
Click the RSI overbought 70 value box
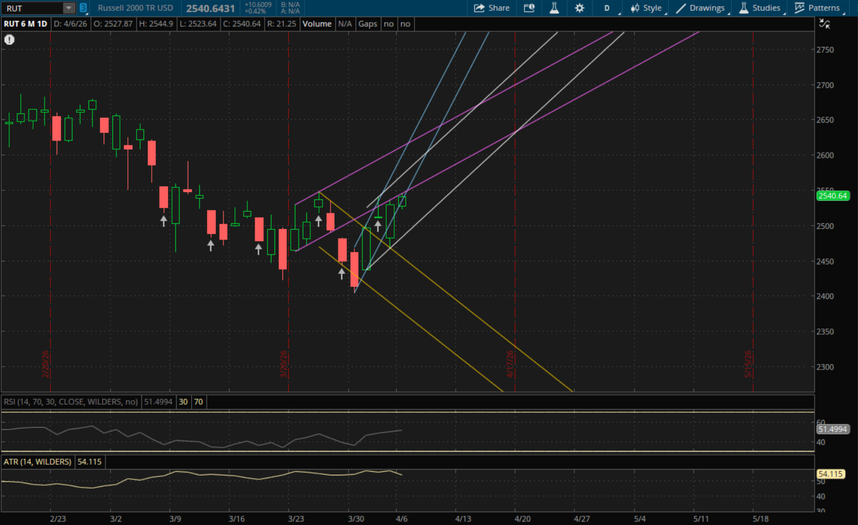pos(199,402)
